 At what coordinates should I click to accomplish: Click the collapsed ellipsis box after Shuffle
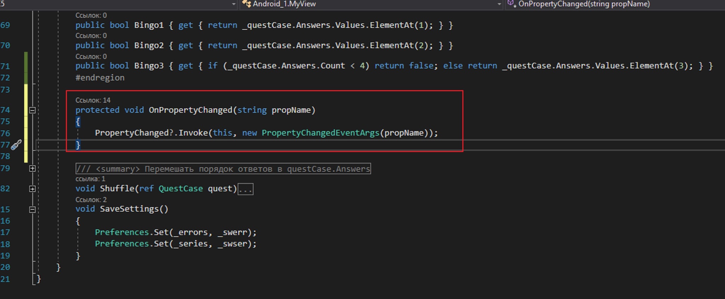[x=245, y=189]
